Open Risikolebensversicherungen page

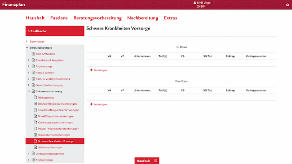pos(54,135)
